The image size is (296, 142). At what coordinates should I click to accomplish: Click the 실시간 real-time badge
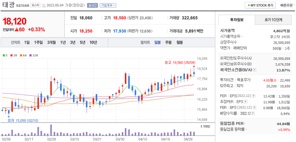click(92, 5)
